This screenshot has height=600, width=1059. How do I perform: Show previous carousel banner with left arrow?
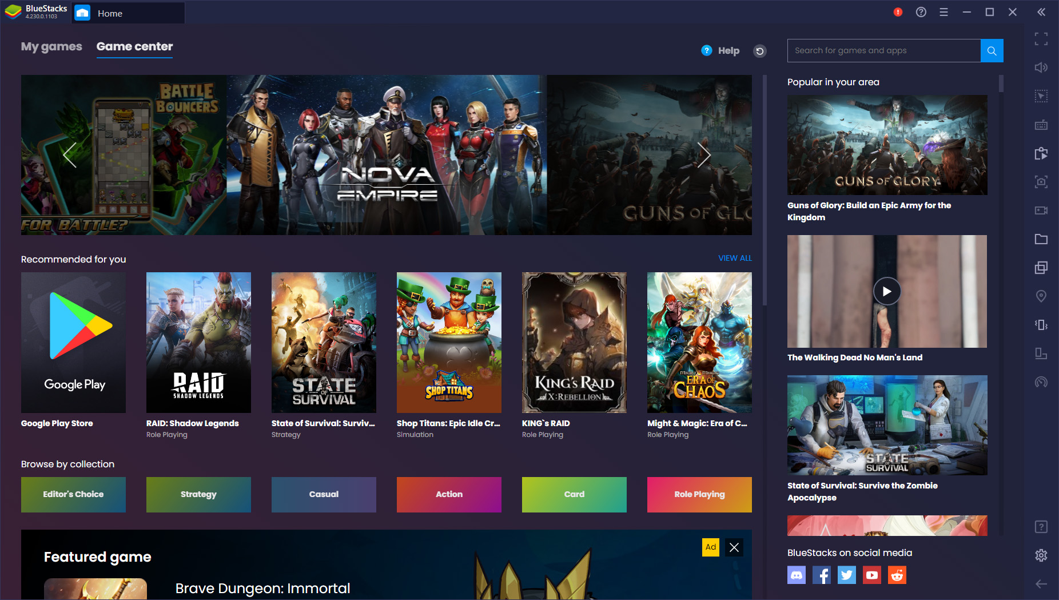pyautogui.click(x=70, y=154)
